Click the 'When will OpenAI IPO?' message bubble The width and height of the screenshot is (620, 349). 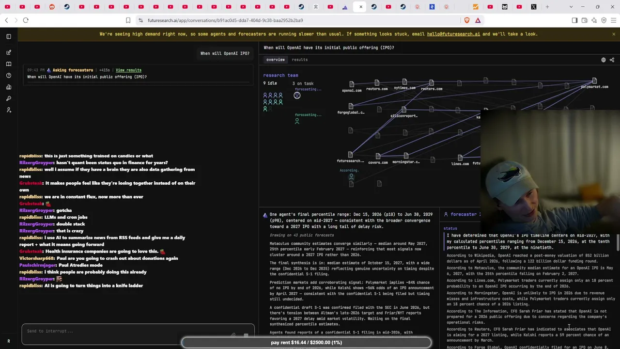(x=225, y=53)
